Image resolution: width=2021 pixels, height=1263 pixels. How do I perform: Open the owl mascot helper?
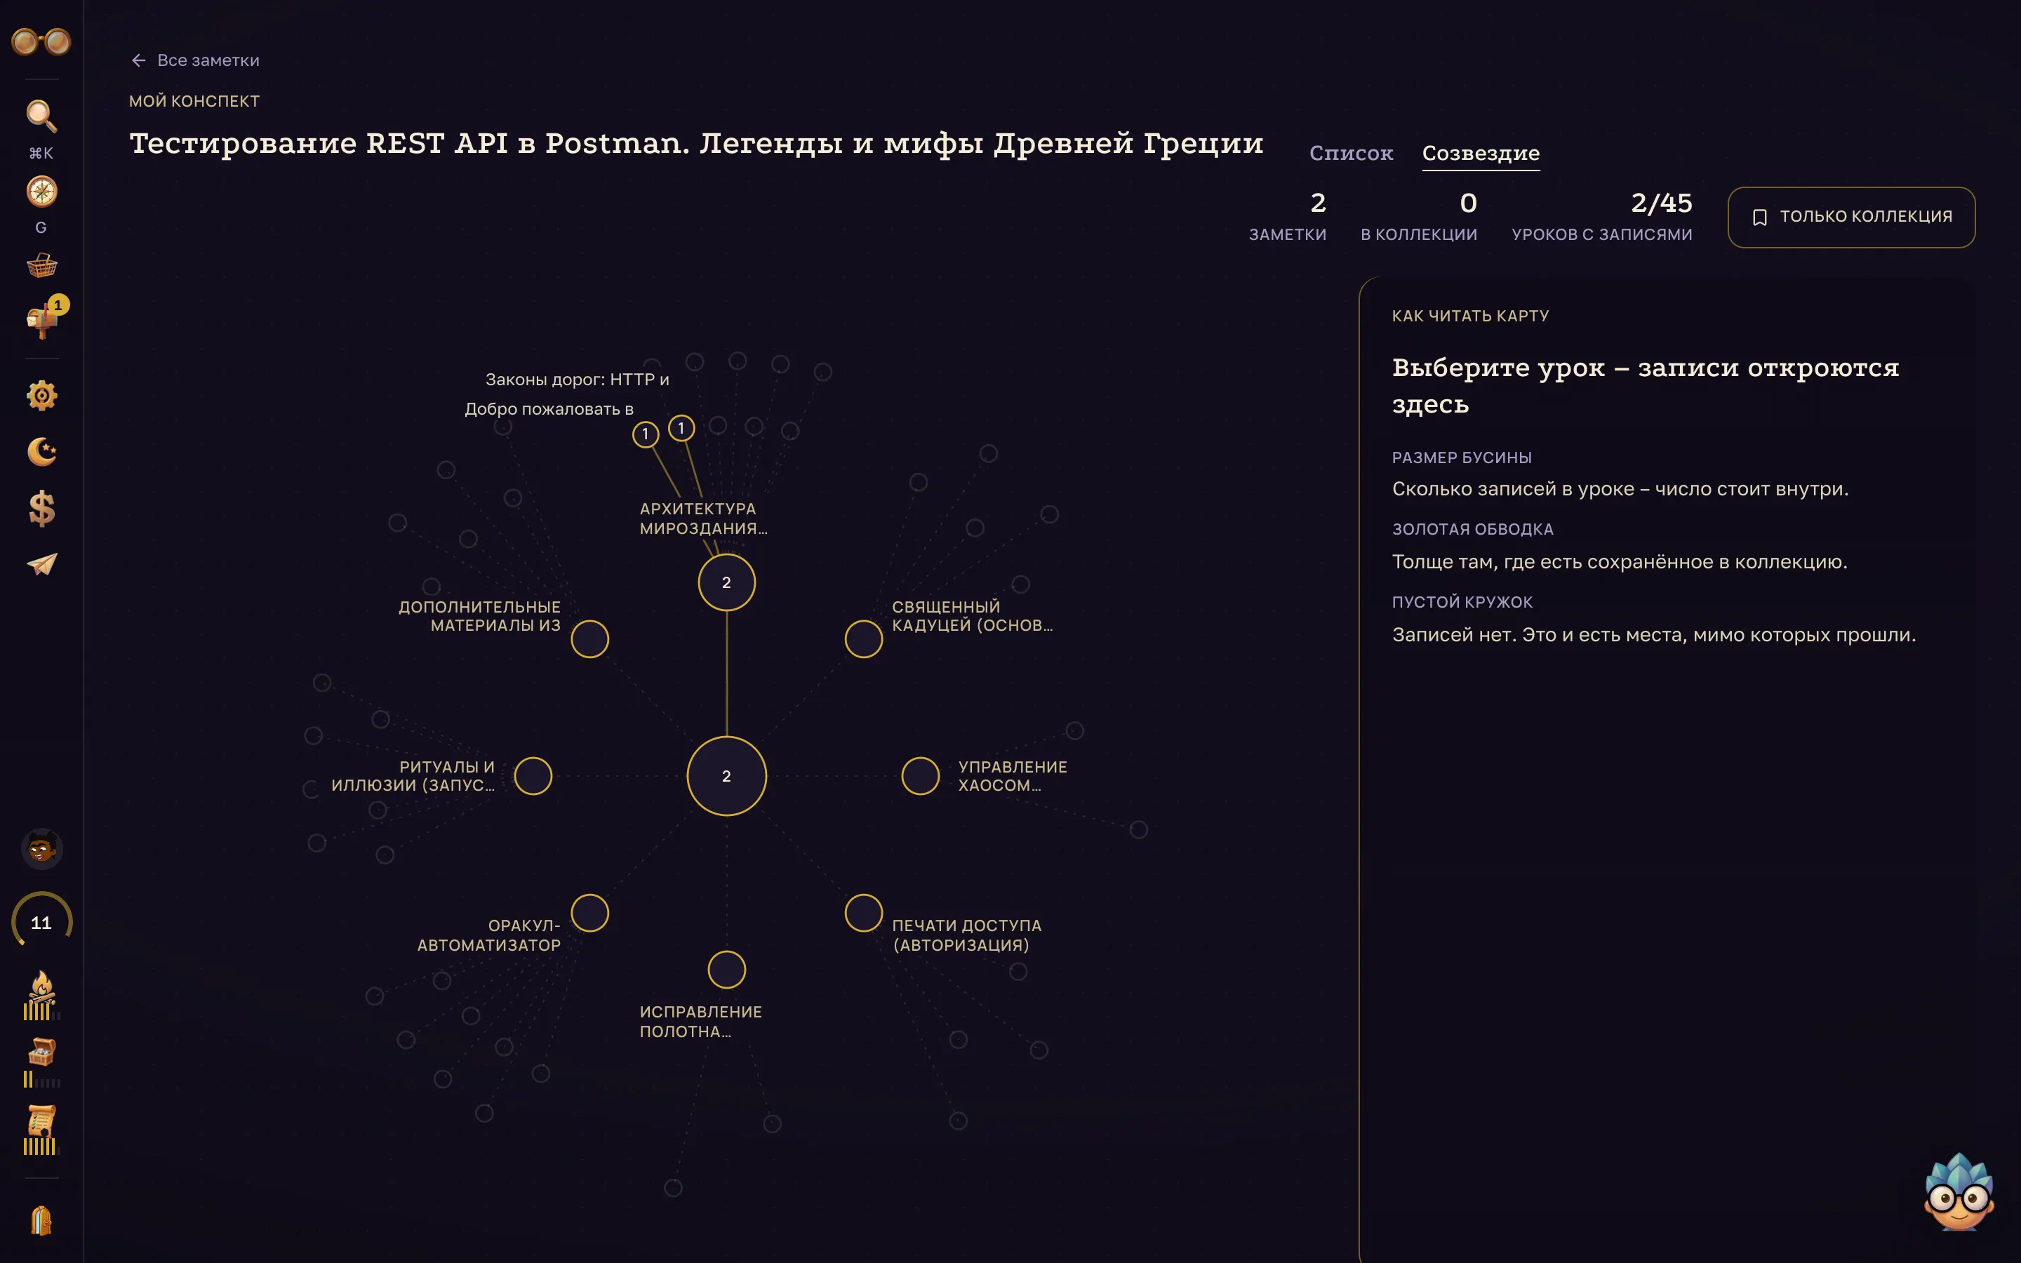[1959, 1192]
